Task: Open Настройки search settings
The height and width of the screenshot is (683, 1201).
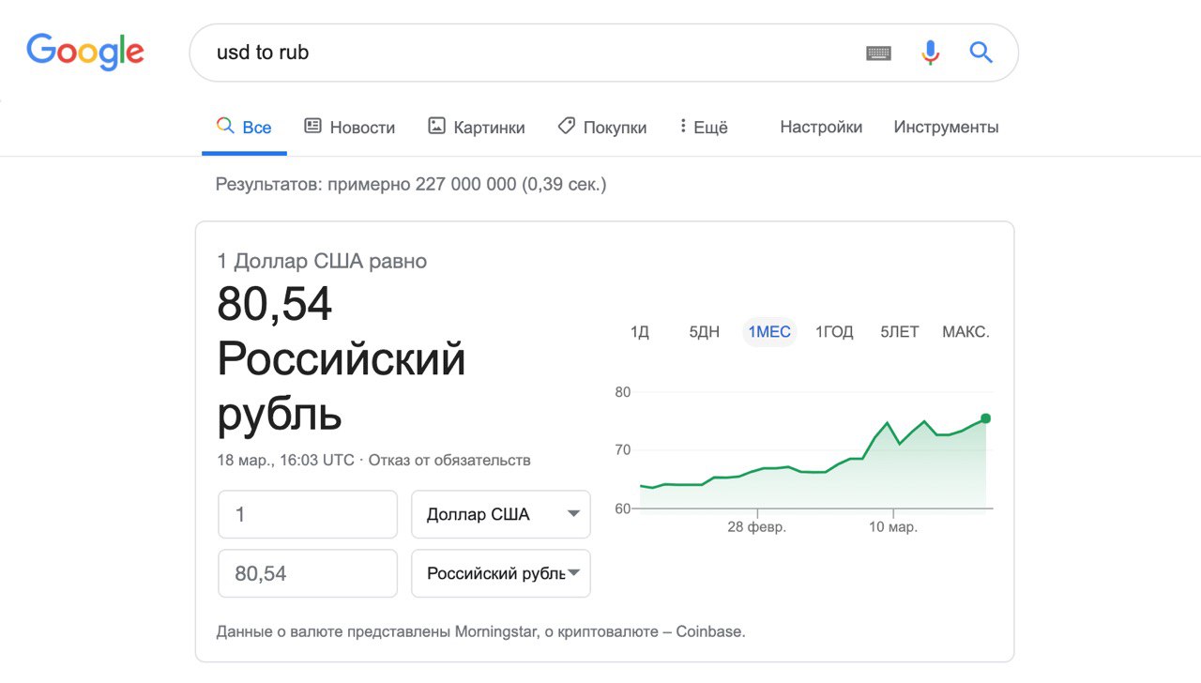Action: pyautogui.click(x=821, y=128)
